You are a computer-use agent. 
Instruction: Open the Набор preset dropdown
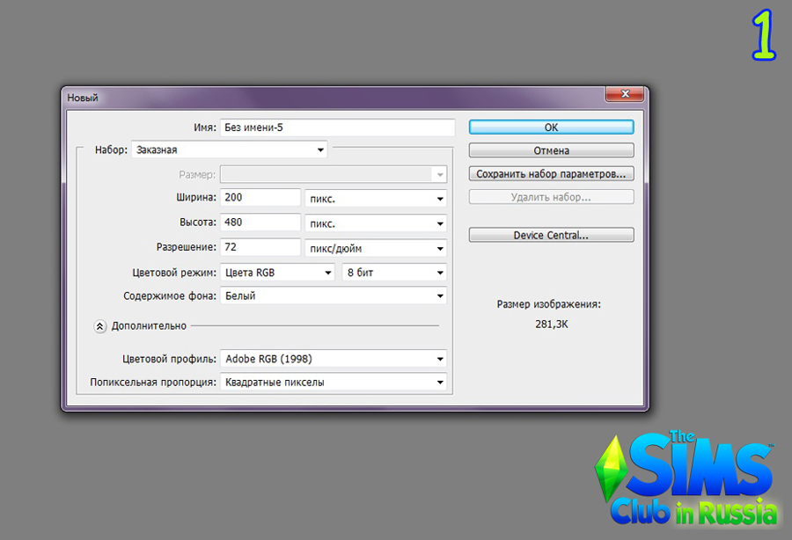click(x=229, y=150)
